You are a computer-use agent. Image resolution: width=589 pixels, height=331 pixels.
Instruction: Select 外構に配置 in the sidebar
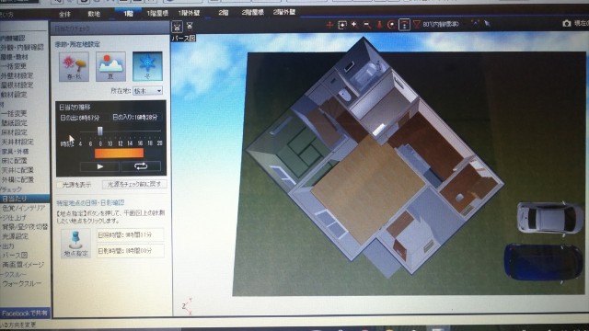pyautogui.click(x=17, y=179)
